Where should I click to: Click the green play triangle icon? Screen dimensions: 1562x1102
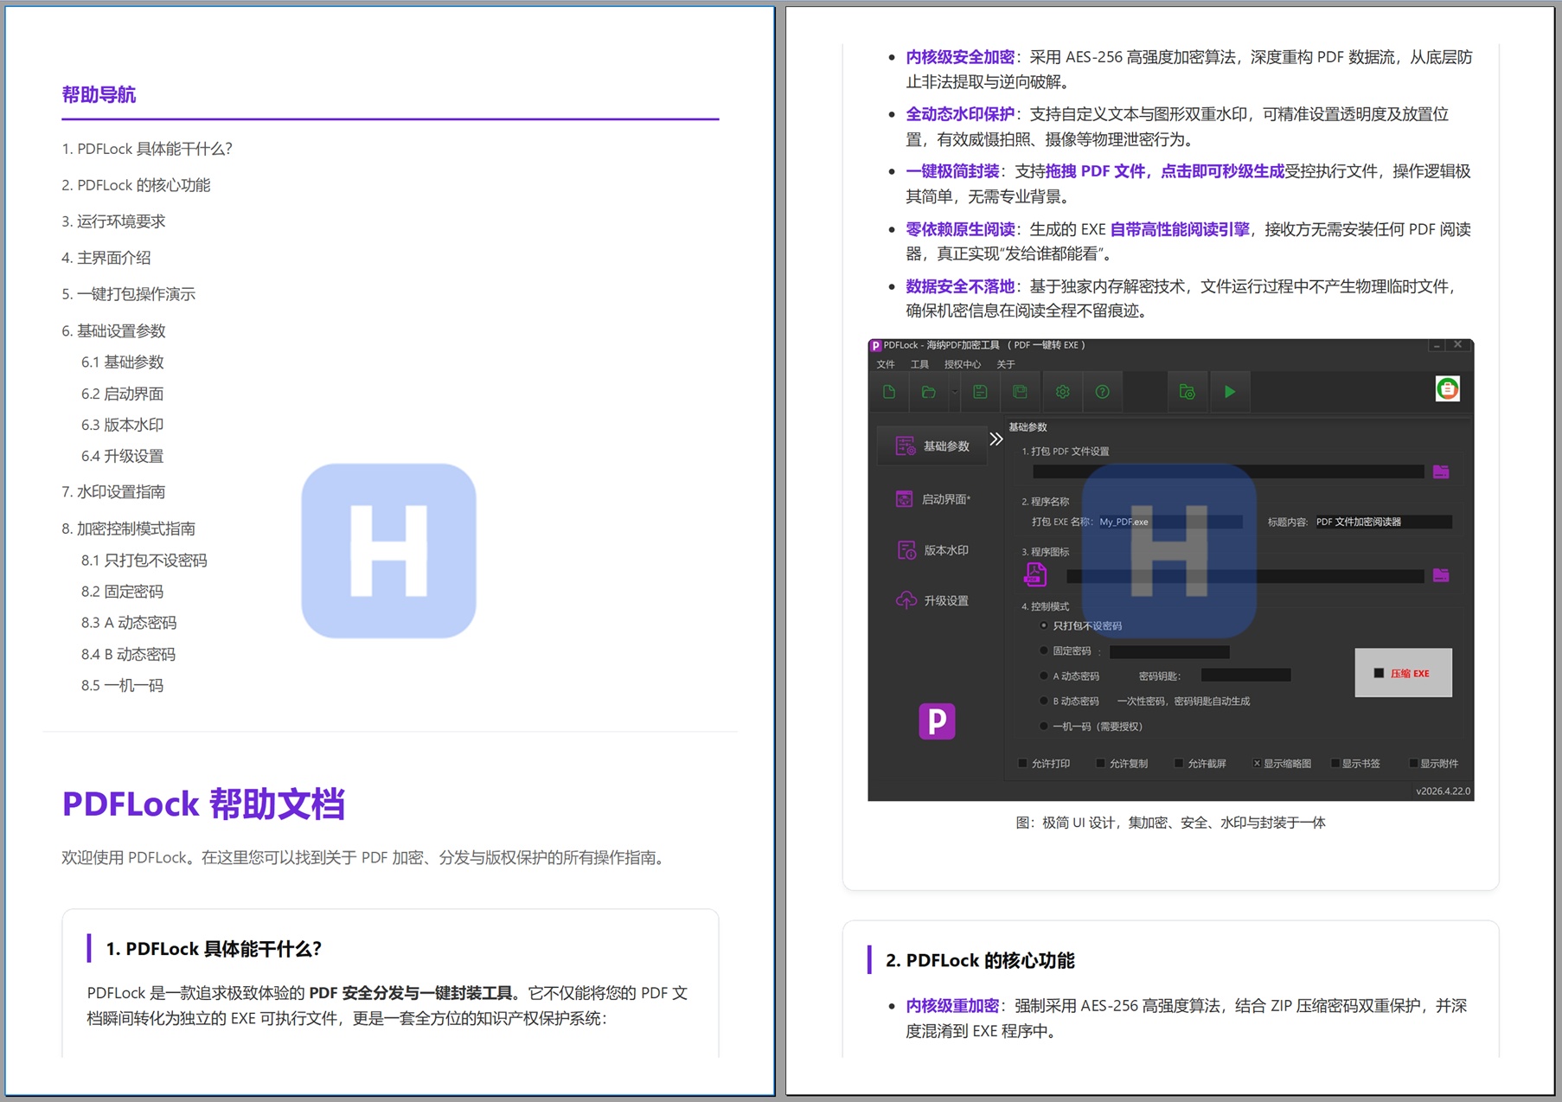point(1230,392)
